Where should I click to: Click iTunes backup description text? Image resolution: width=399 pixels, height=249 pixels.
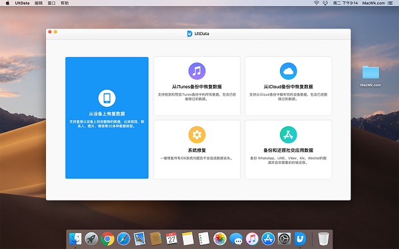coord(197,96)
